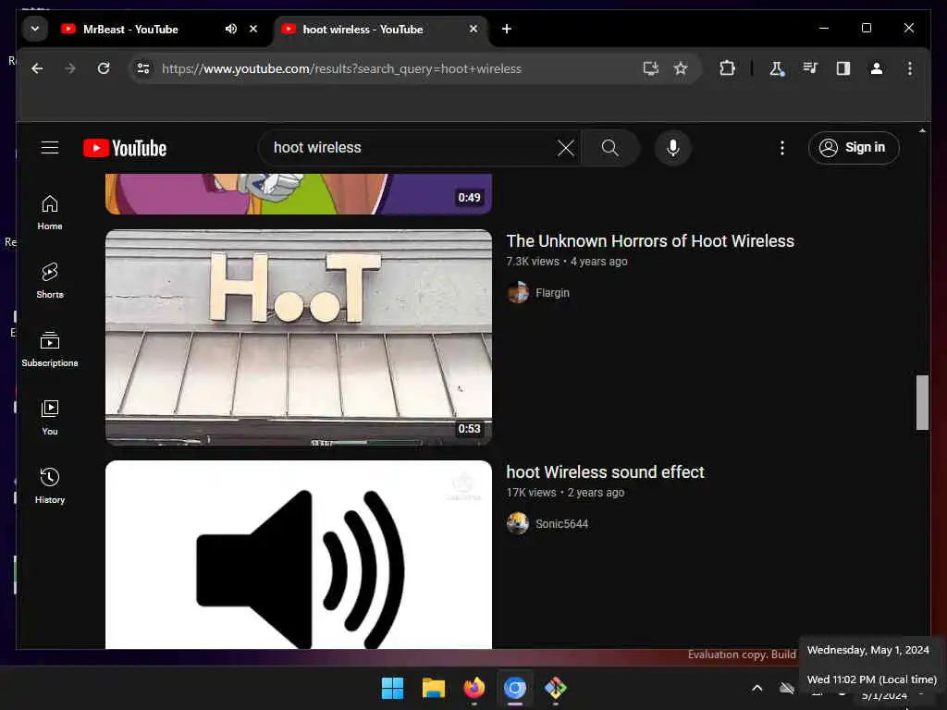Open the Windows Start menu
This screenshot has height=710, width=947.
click(x=392, y=688)
